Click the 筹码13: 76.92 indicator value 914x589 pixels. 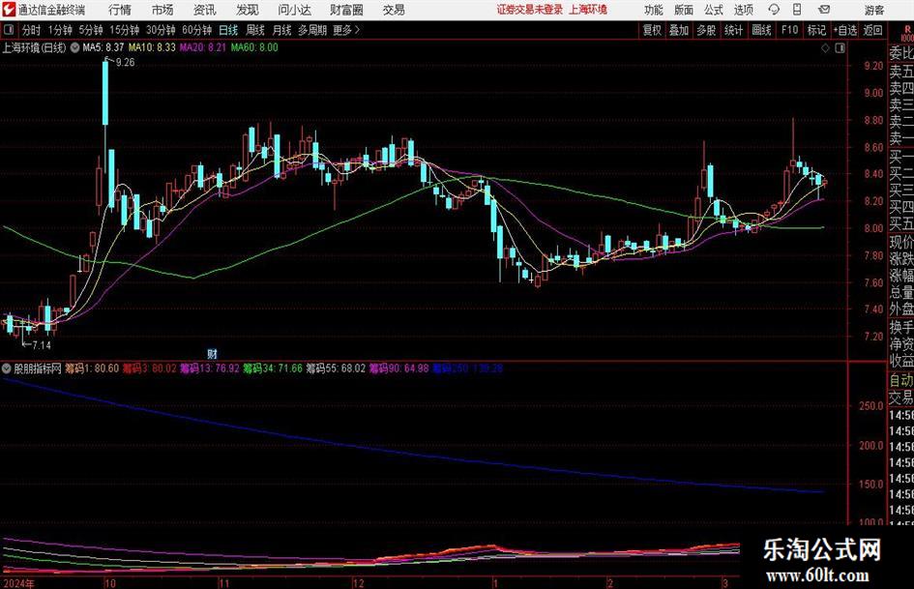[209, 368]
